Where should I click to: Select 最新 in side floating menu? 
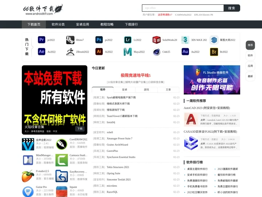pyautogui.click(x=250, y=76)
